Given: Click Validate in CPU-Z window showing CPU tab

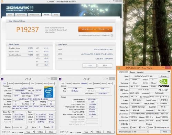Looking at the screenshot, I should click(40, 132).
